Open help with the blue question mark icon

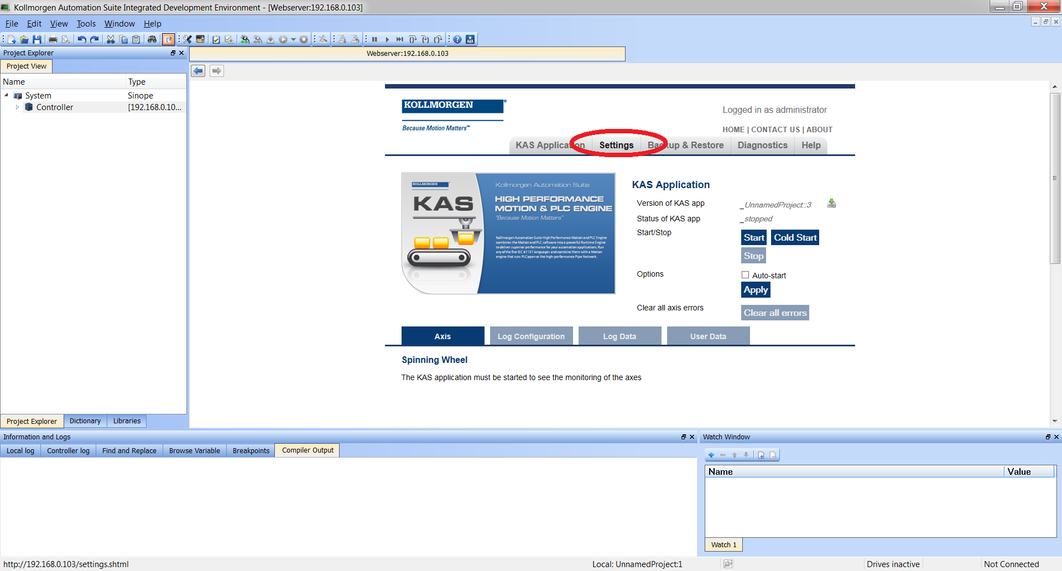click(457, 39)
